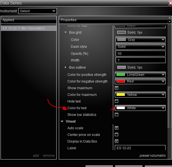Click the LimeGreen color swatch
Viewport: 172px width, 167px height.
[x=121, y=74]
